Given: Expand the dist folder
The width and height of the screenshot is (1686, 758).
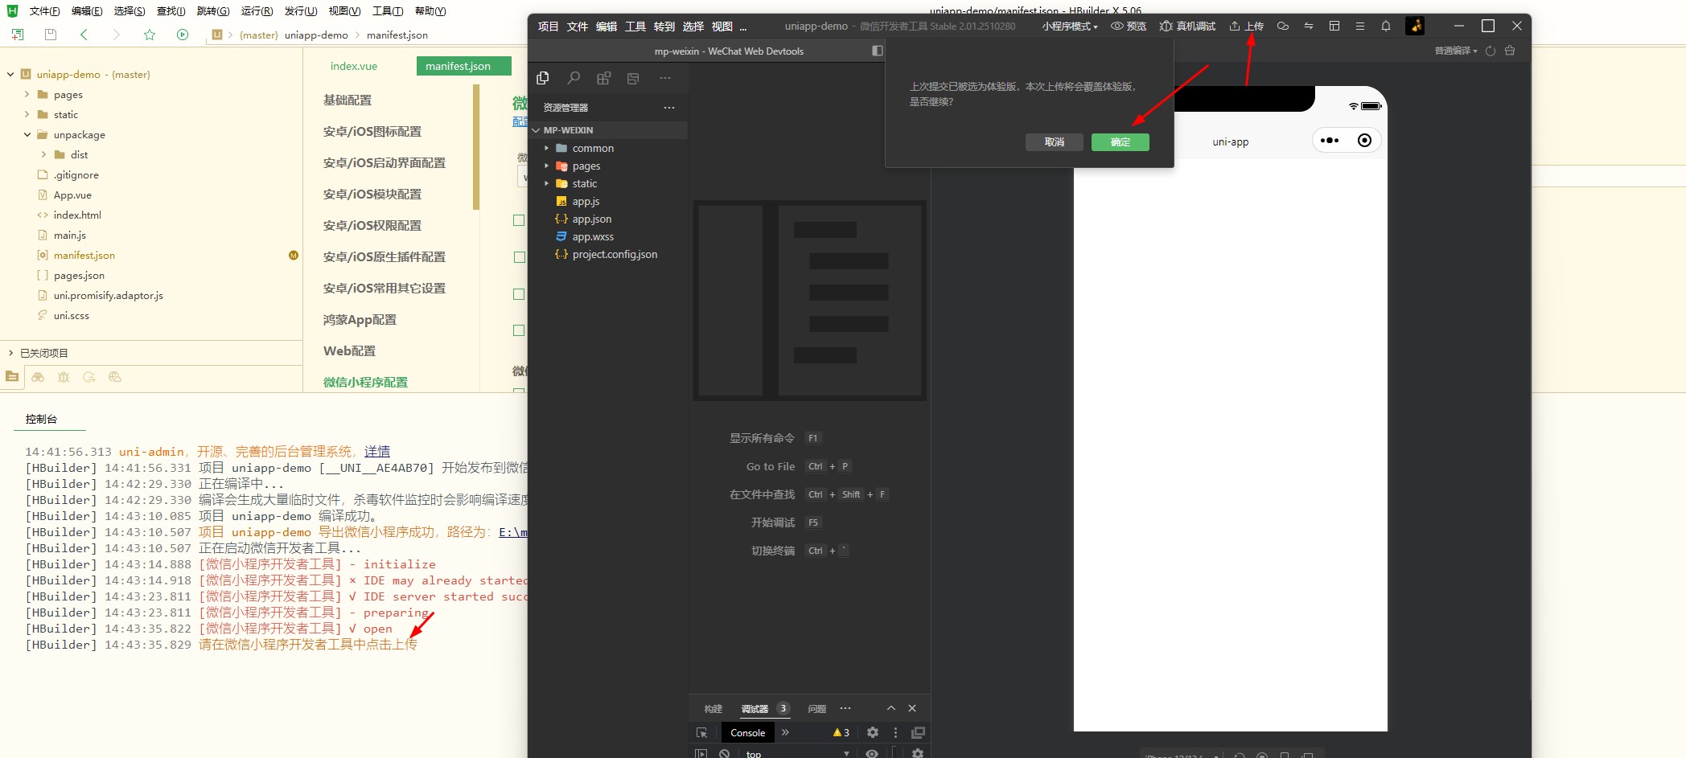Looking at the screenshot, I should tap(43, 154).
